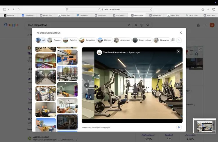
Task: Click the Safari sidebar toggle icon
Action: (x=4, y=9)
